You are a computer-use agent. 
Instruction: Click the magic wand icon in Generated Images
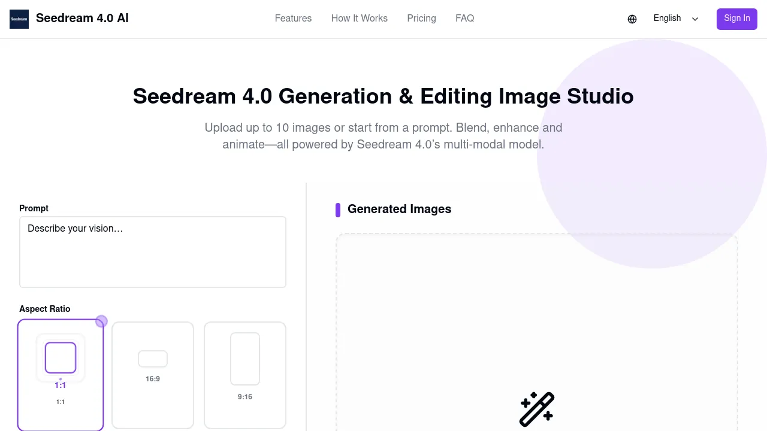[x=537, y=409]
